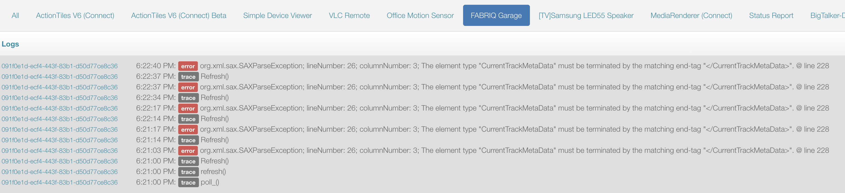The width and height of the screenshot is (845, 193).
Task: Click the error badge at 6:22:40 PM
Action: (x=188, y=66)
